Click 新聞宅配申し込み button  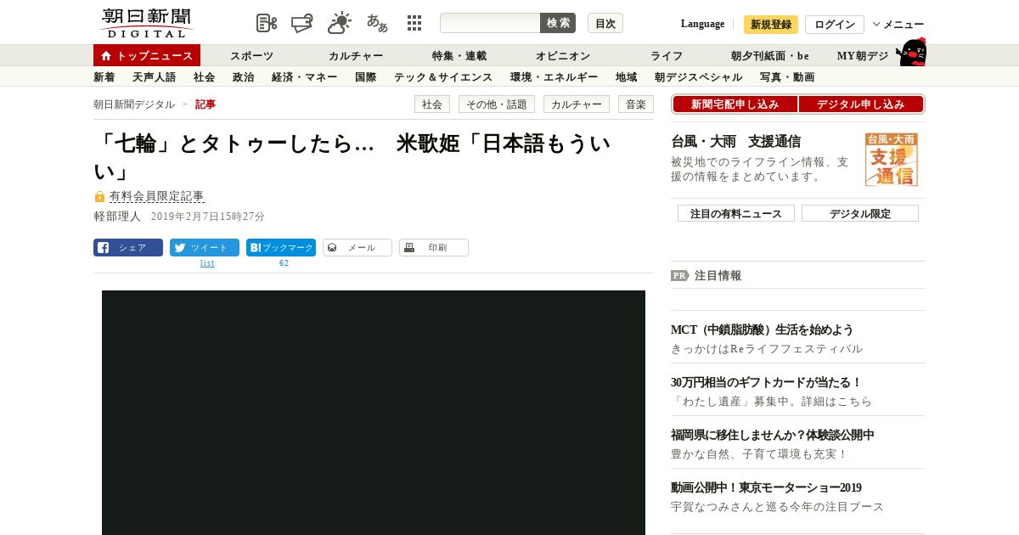point(735,104)
